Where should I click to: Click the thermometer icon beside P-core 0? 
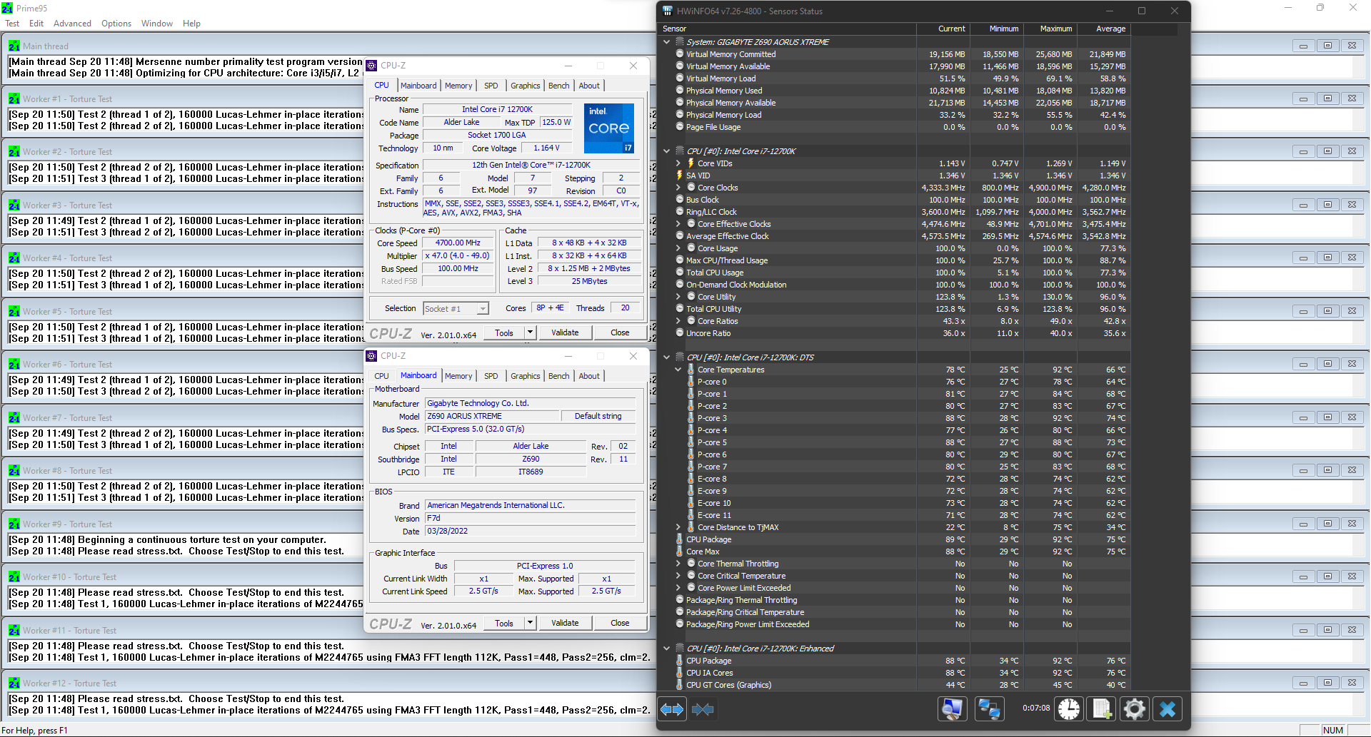(691, 381)
